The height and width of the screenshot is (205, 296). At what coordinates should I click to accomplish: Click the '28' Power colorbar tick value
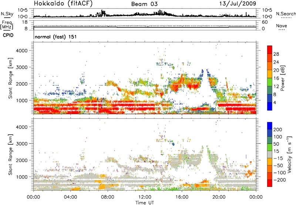click(x=276, y=54)
